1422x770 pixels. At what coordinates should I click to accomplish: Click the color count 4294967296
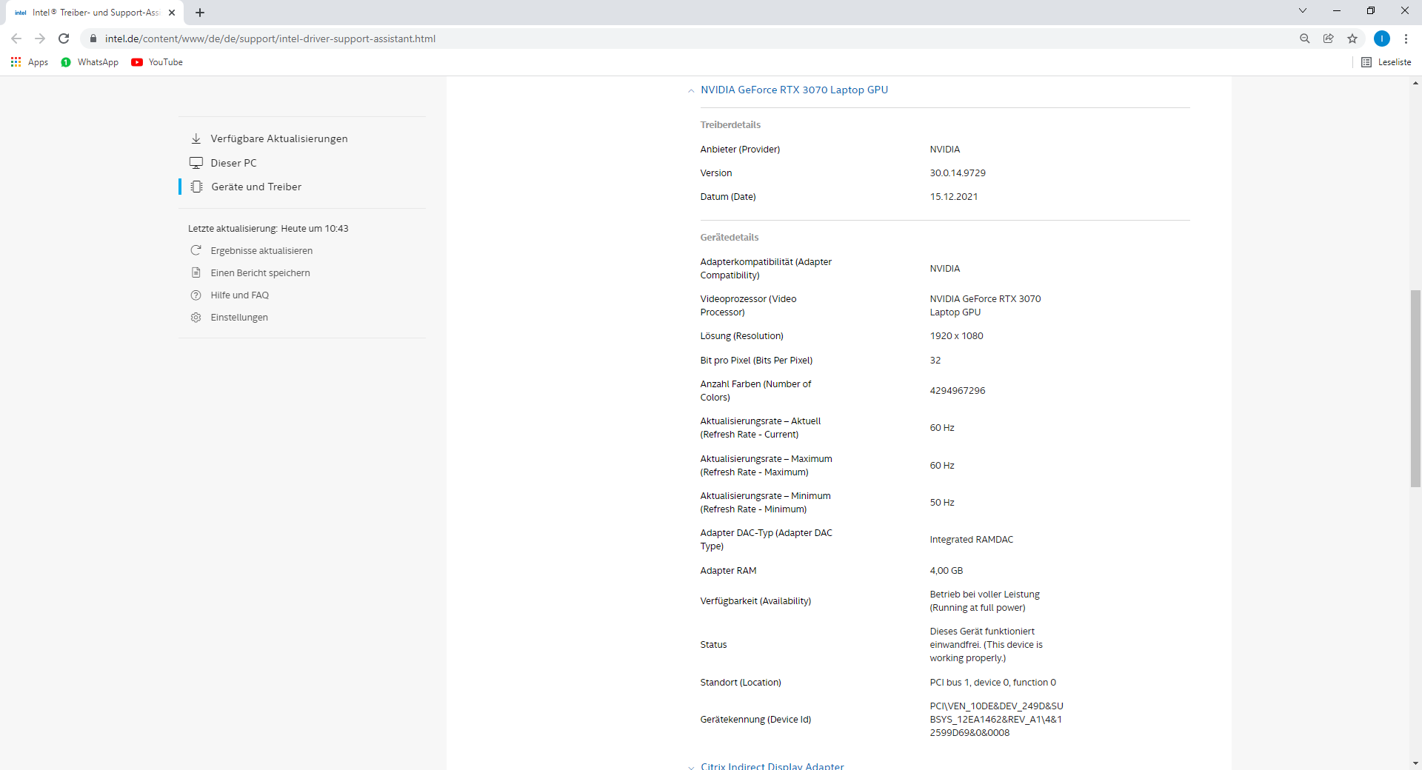click(958, 391)
